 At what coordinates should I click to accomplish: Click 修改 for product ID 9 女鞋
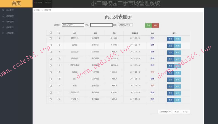pyautogui.click(x=177, y=86)
